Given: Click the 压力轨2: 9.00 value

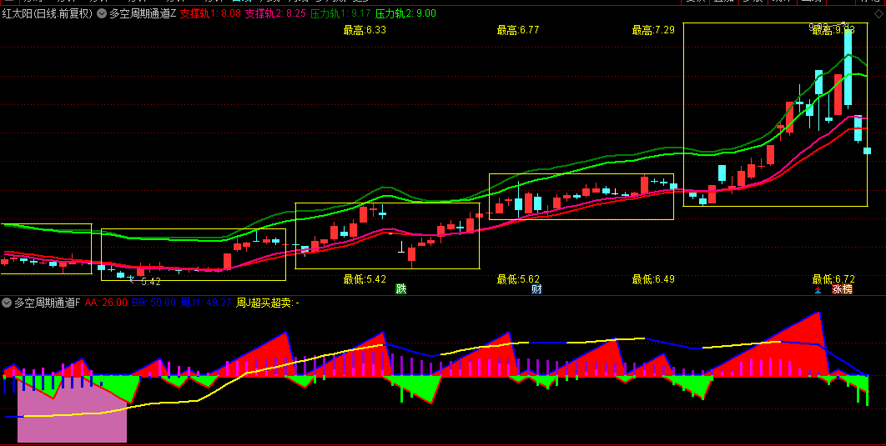Looking at the screenshot, I should point(405,13).
